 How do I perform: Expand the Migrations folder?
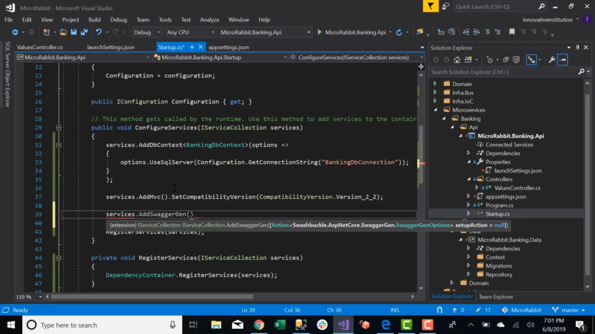click(469, 266)
